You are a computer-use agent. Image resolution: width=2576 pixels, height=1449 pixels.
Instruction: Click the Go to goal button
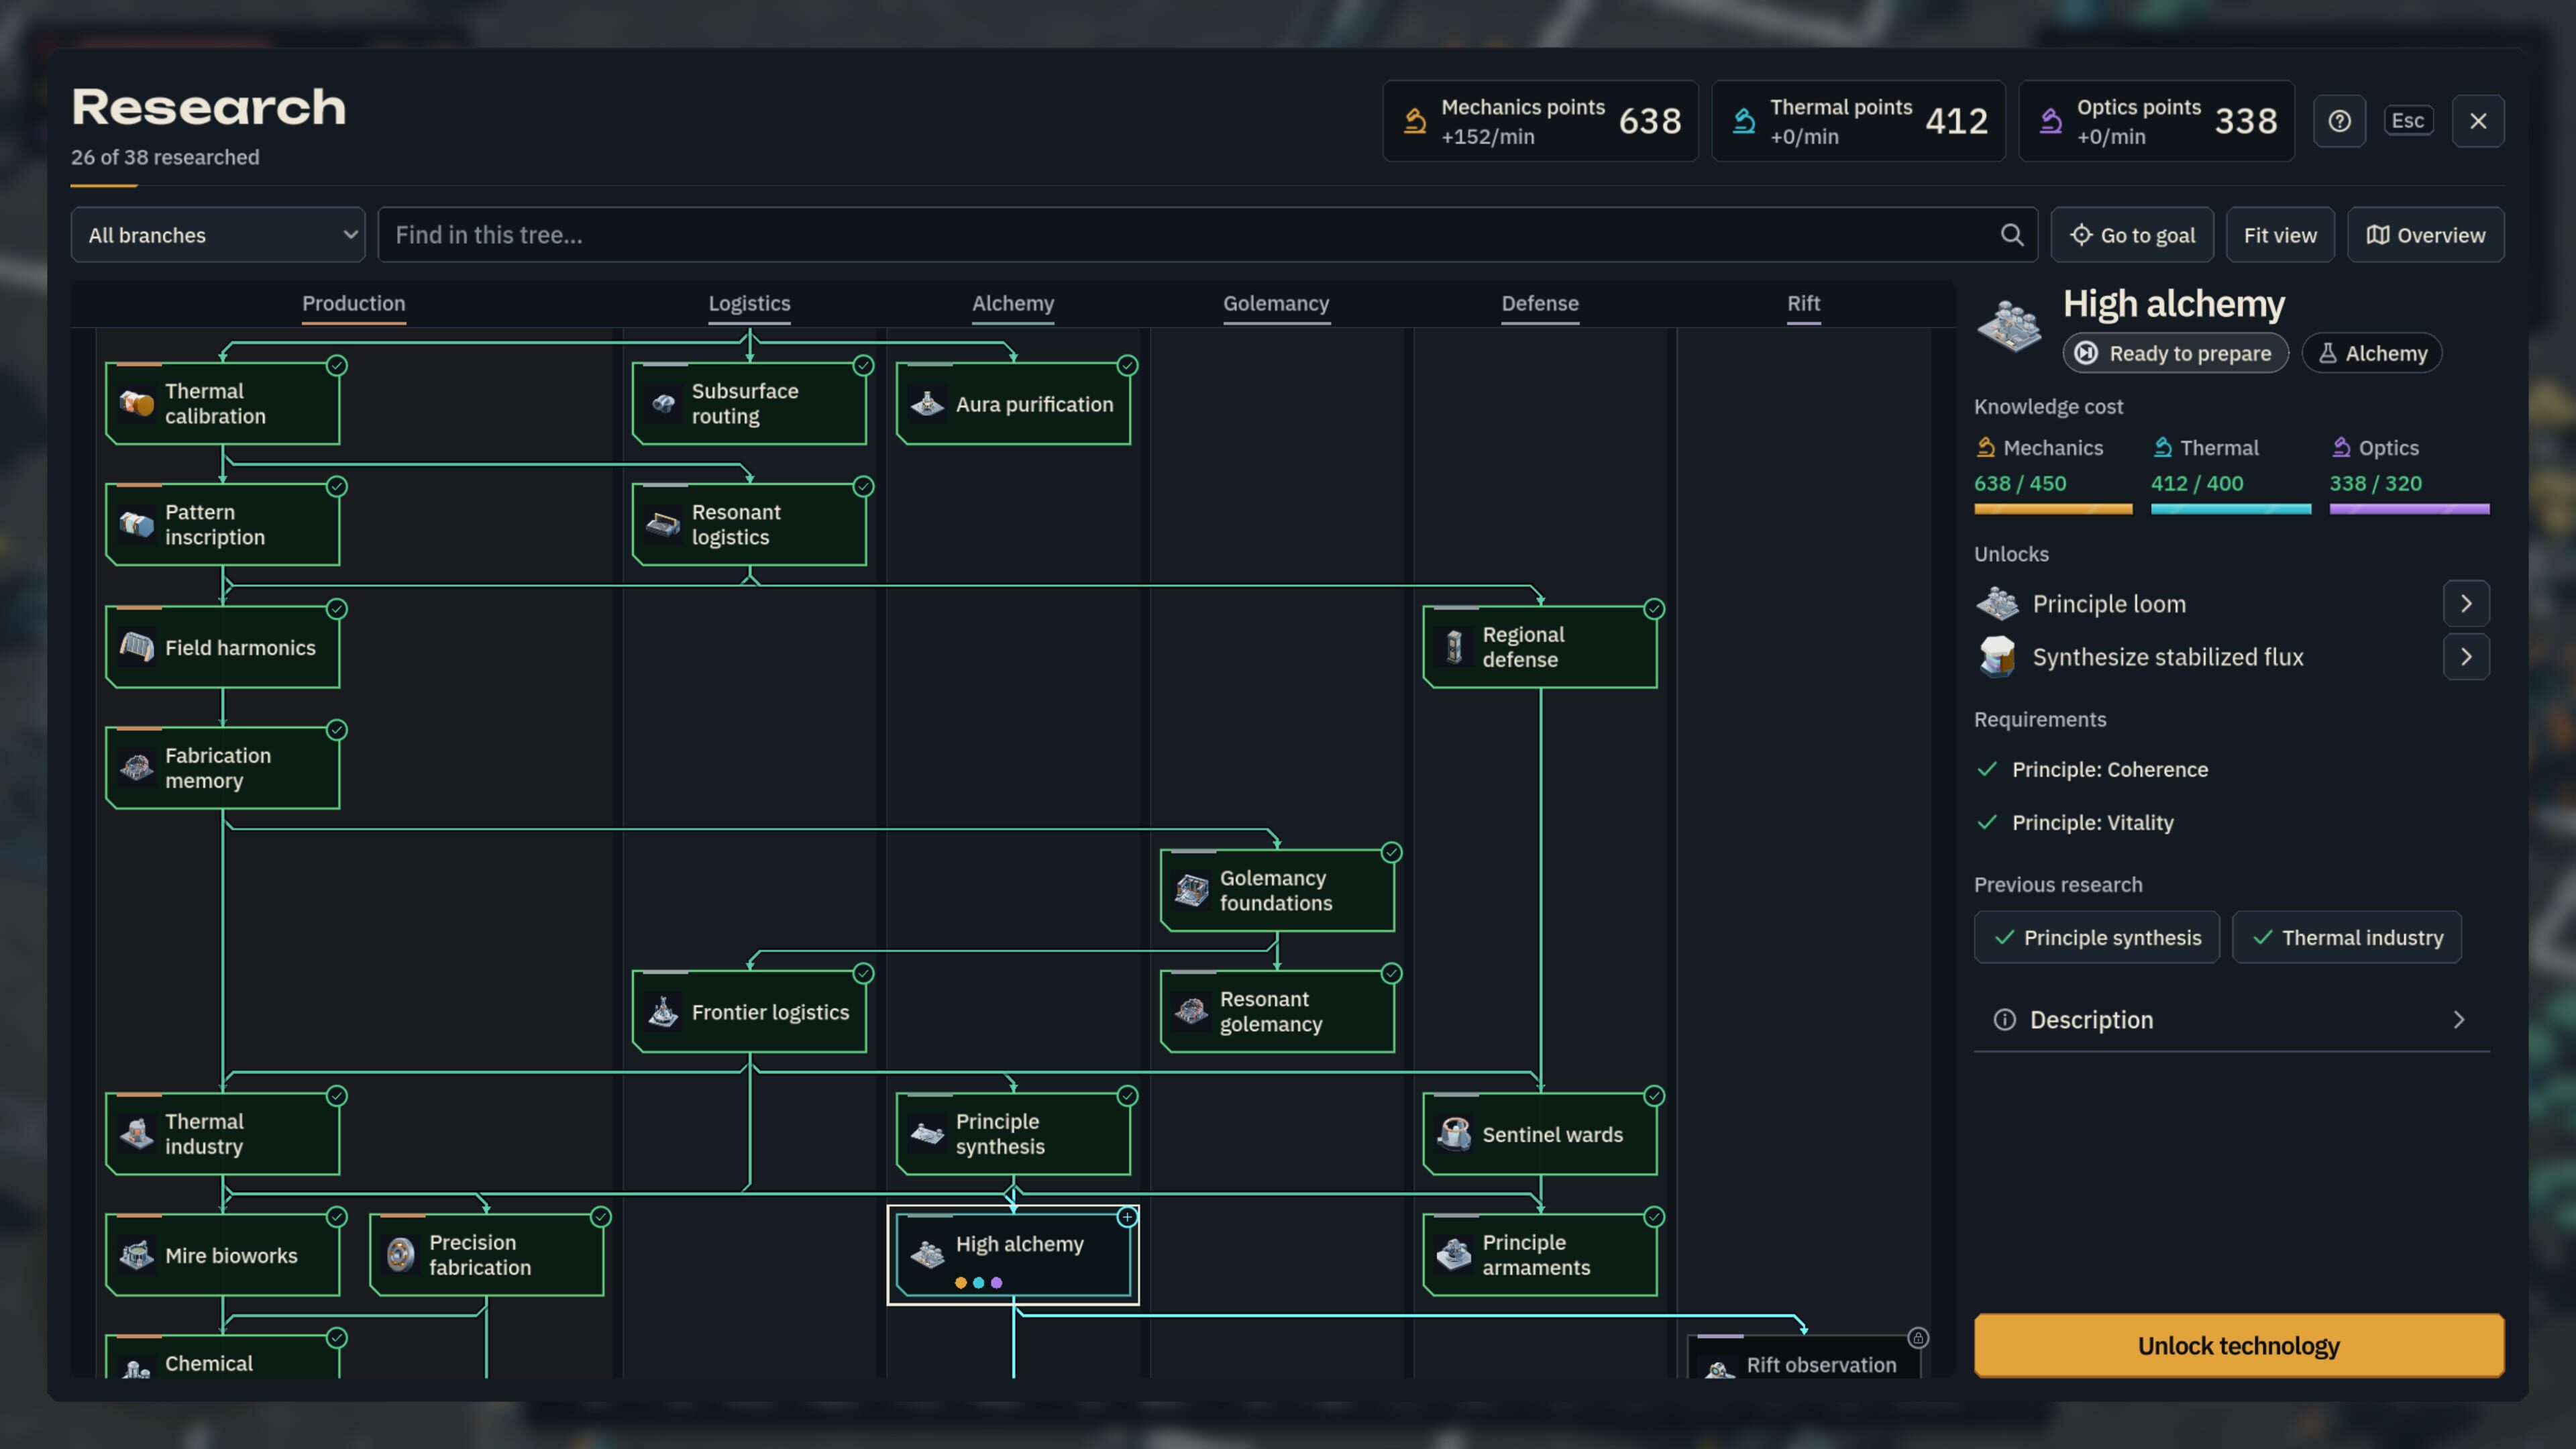click(2132, 235)
